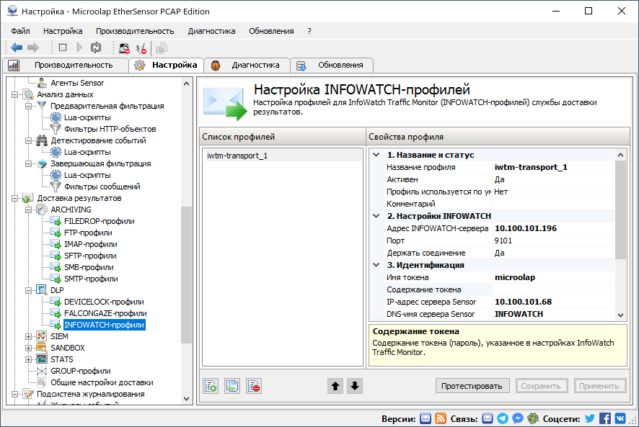Move the profile up in the list
Viewport: 639px width, 427px height.
(x=335, y=386)
